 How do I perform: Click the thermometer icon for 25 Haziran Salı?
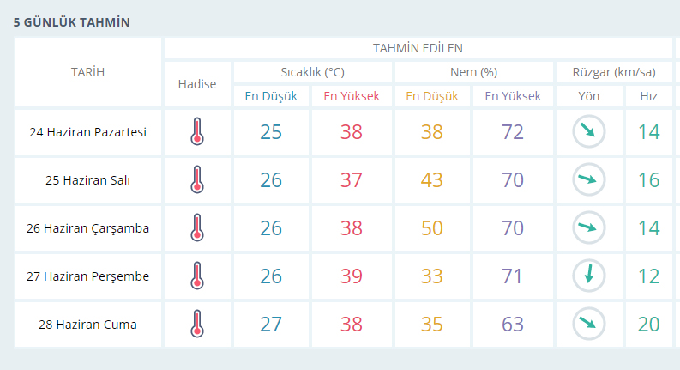(198, 180)
